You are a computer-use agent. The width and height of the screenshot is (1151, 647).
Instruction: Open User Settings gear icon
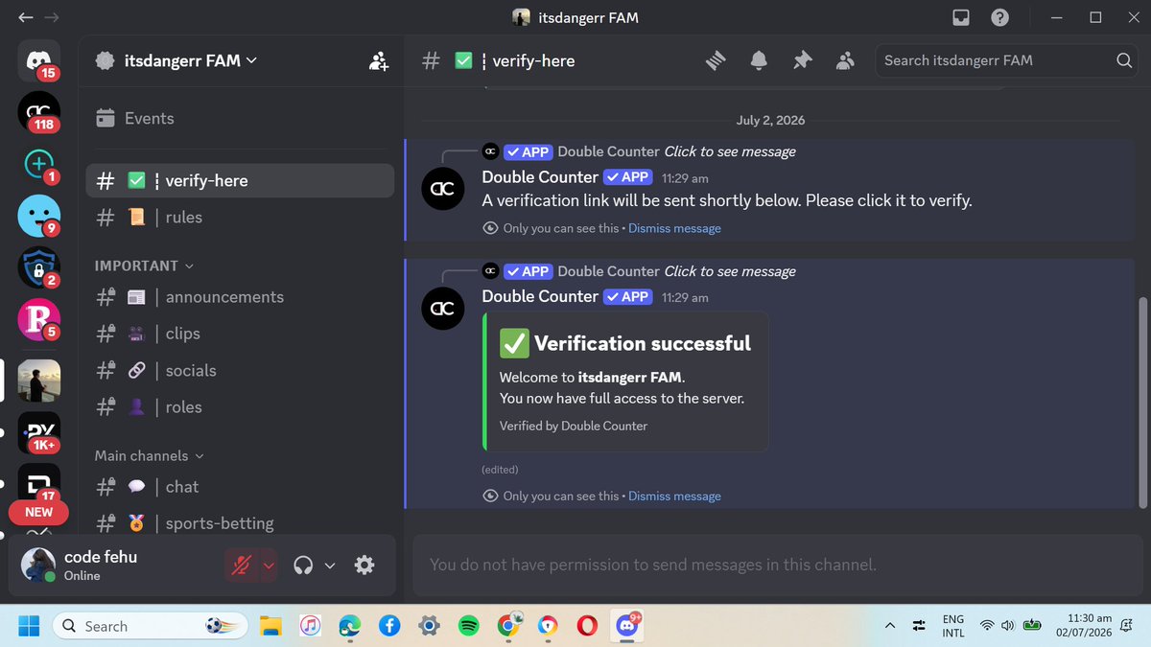pyautogui.click(x=364, y=566)
